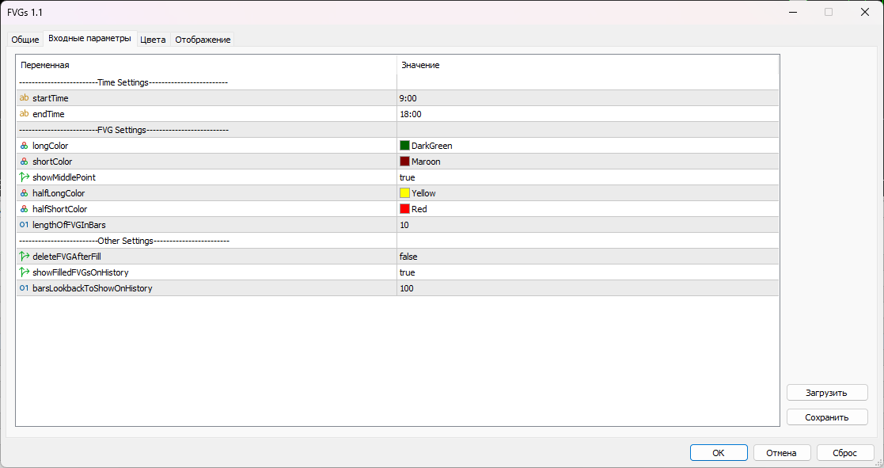The width and height of the screenshot is (884, 468).
Task: Click the 'ab' string icon beside startTime
Action: tap(24, 97)
